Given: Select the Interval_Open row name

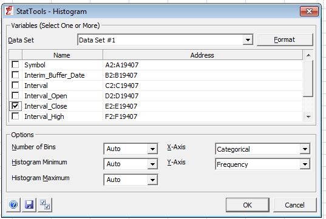Looking at the screenshot, I should tap(46, 96).
